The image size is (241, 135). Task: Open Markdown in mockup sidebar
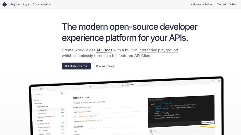[38, 103]
